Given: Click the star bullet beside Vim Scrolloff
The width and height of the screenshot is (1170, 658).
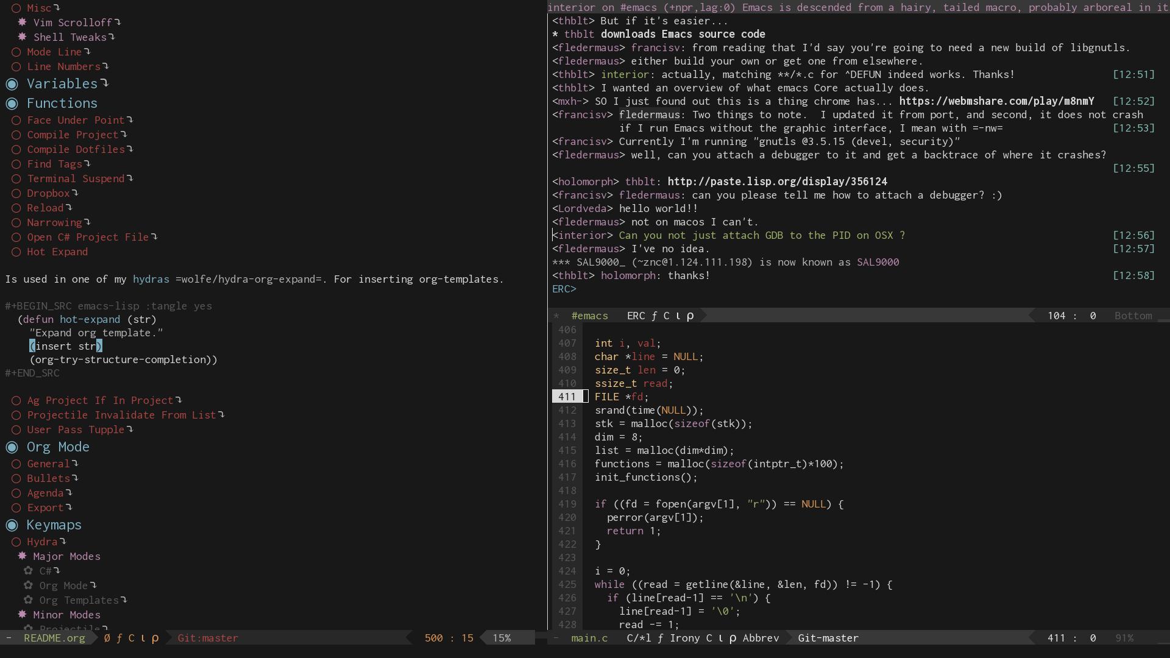Looking at the screenshot, I should tap(22, 22).
